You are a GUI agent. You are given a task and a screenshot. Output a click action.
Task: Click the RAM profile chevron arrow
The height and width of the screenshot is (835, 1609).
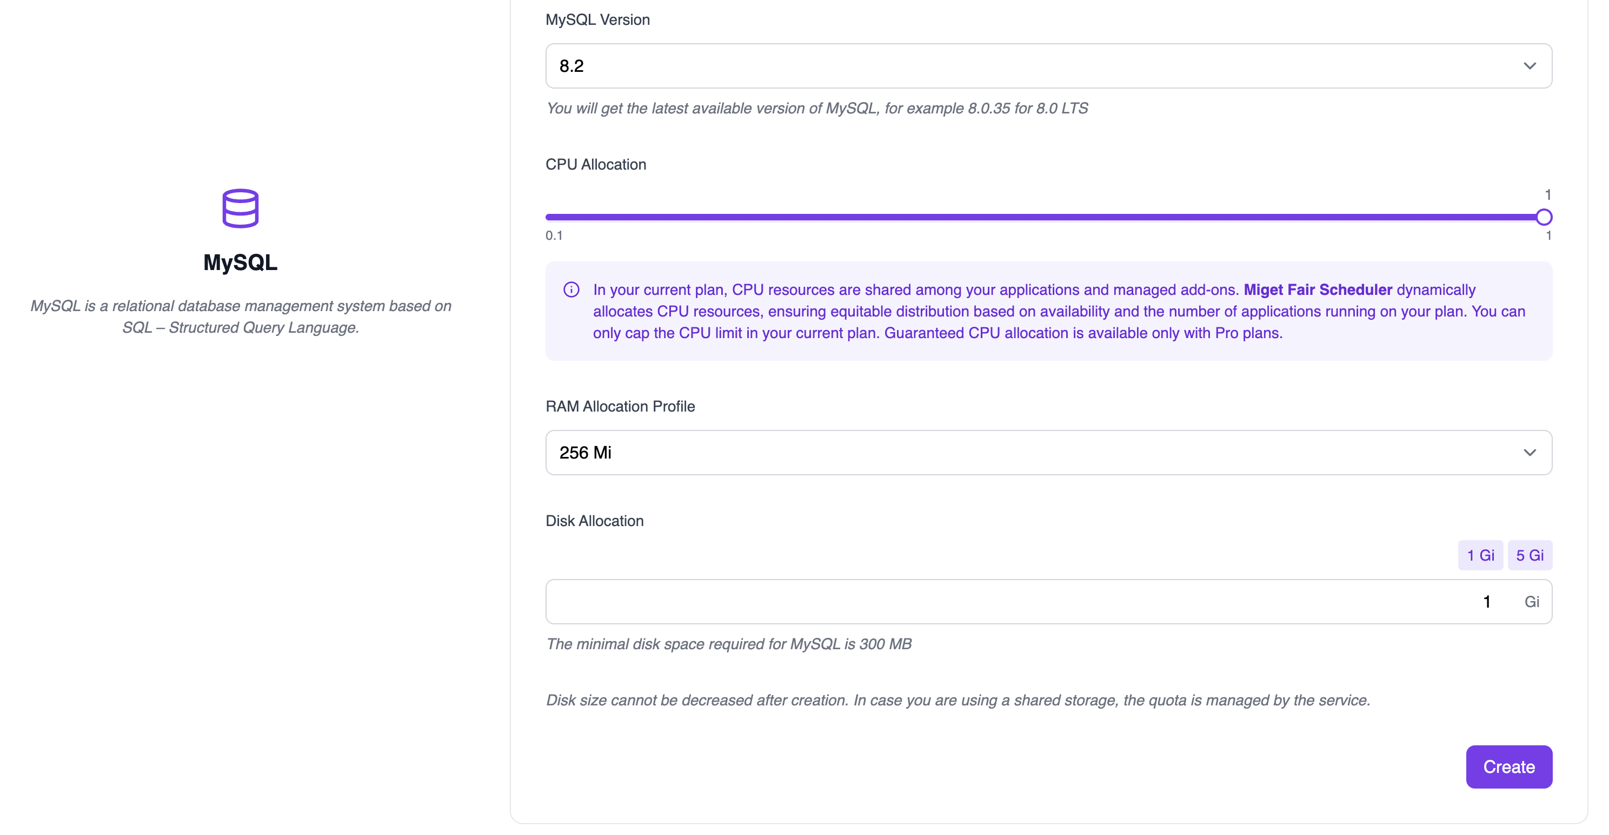(x=1529, y=453)
